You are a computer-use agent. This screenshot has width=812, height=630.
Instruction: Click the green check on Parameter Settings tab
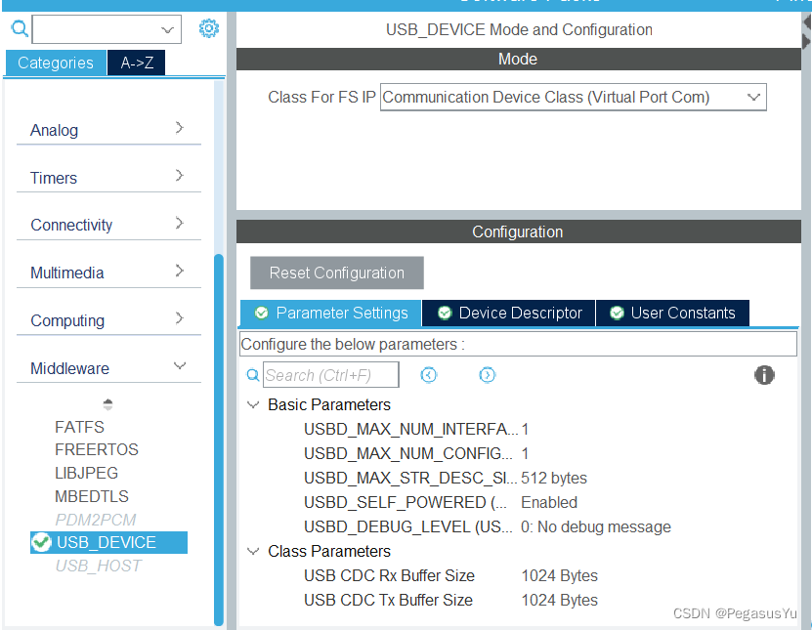(261, 313)
